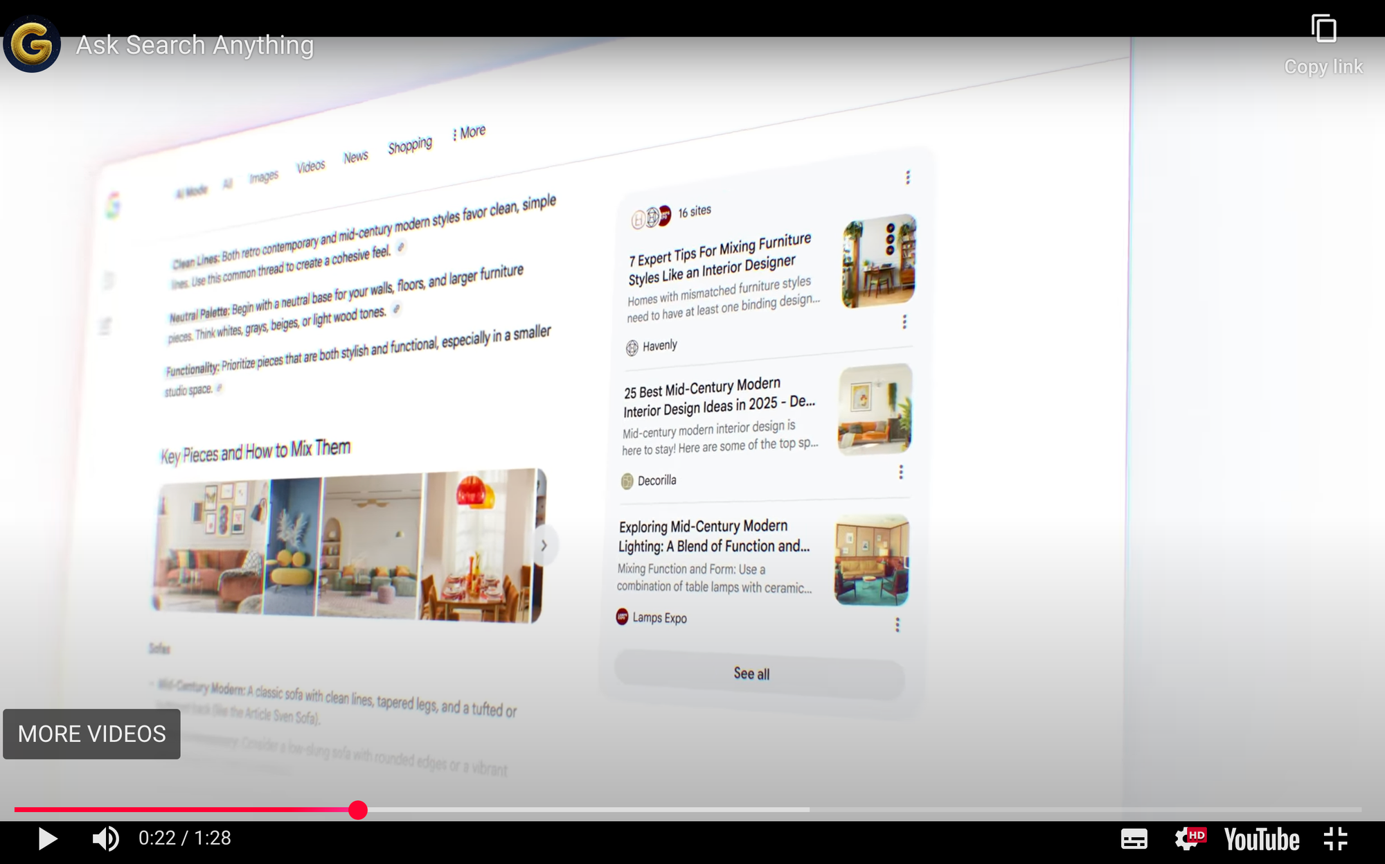Image resolution: width=1385 pixels, height=864 pixels.
Task: Click the 0:22 / 1:28 time display
Action: [185, 838]
